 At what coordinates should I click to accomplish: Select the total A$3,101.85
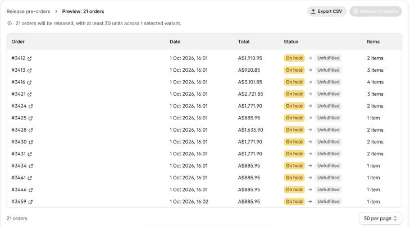click(x=250, y=82)
